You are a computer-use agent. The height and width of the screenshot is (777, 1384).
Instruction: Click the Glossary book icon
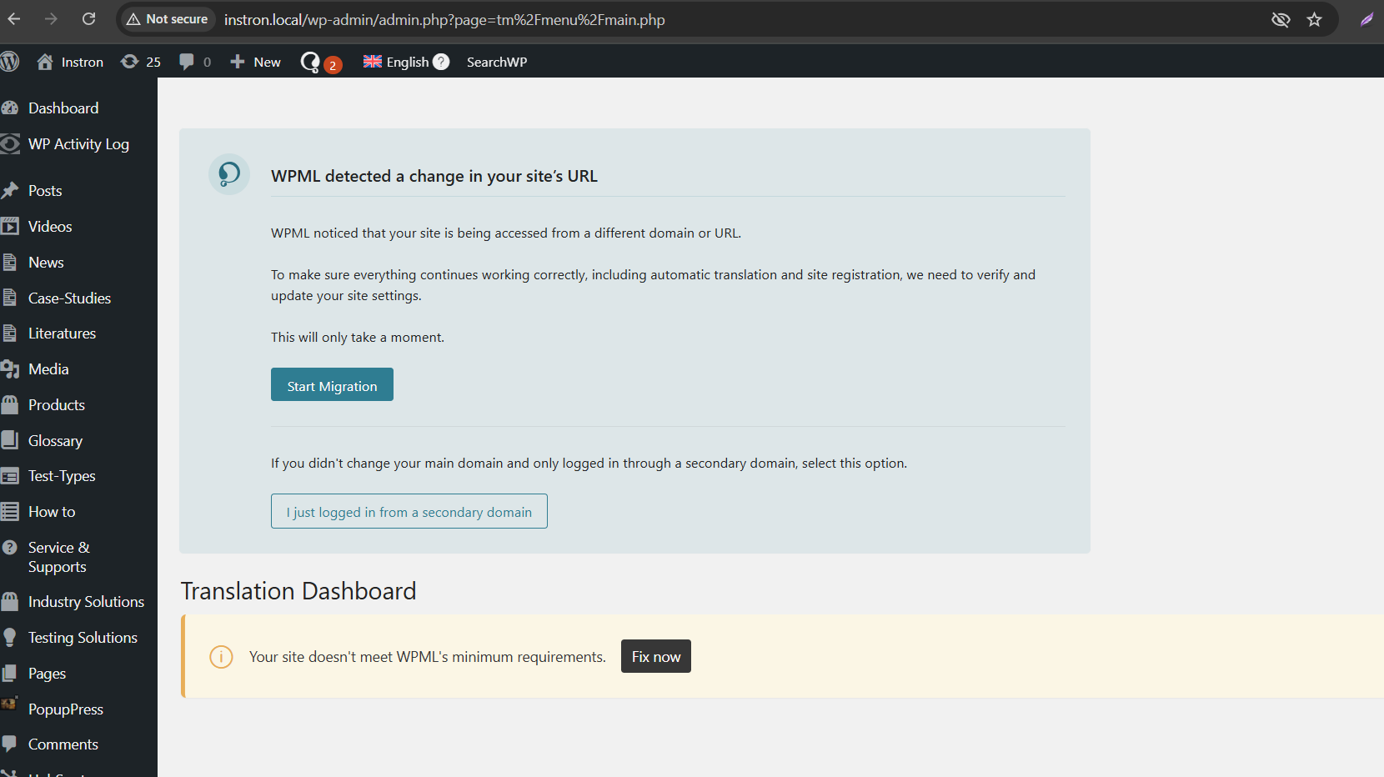click(x=10, y=440)
